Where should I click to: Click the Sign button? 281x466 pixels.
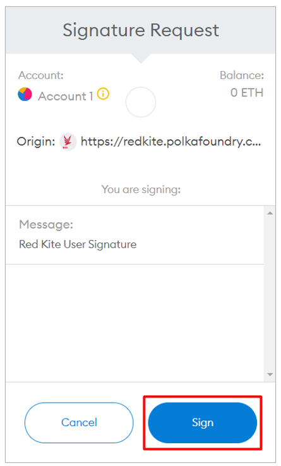point(203,422)
